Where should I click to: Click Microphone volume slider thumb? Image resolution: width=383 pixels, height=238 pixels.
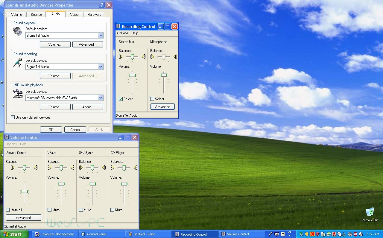pos(164,75)
